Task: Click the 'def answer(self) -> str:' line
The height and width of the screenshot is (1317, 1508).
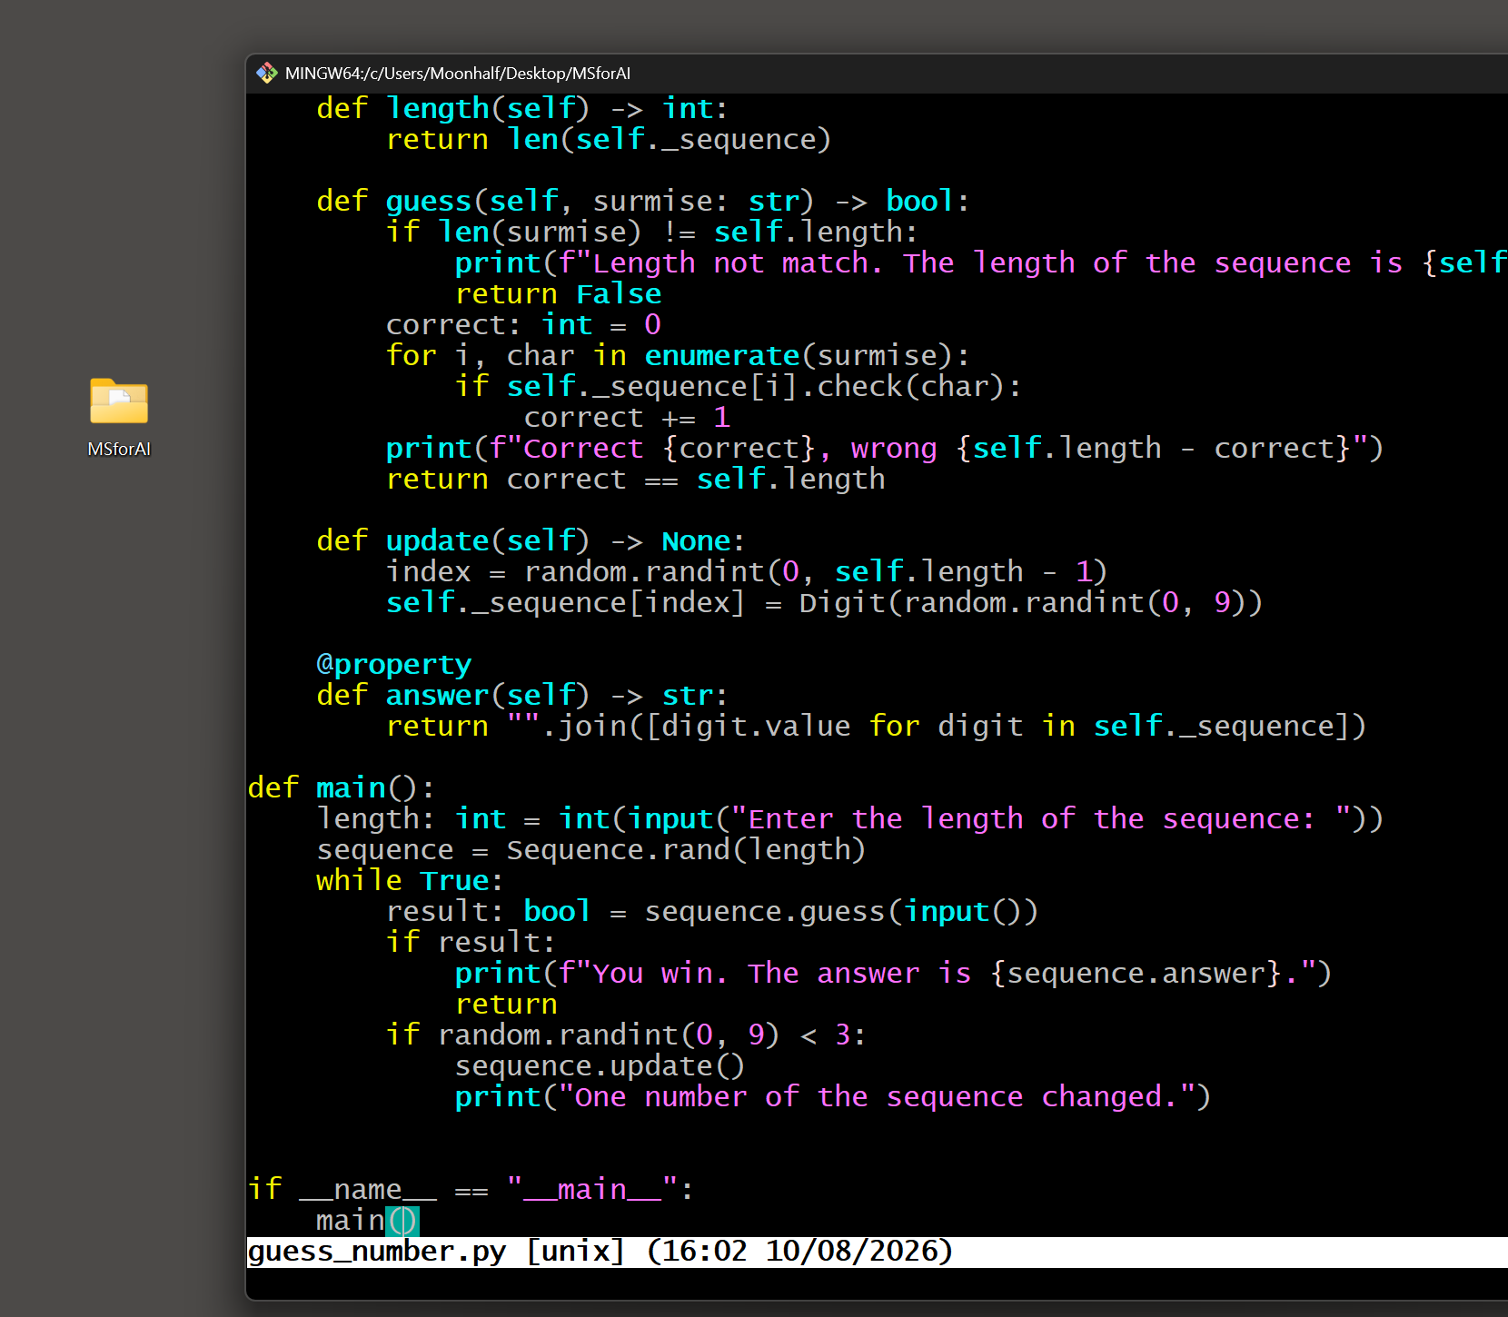Action: (x=521, y=695)
